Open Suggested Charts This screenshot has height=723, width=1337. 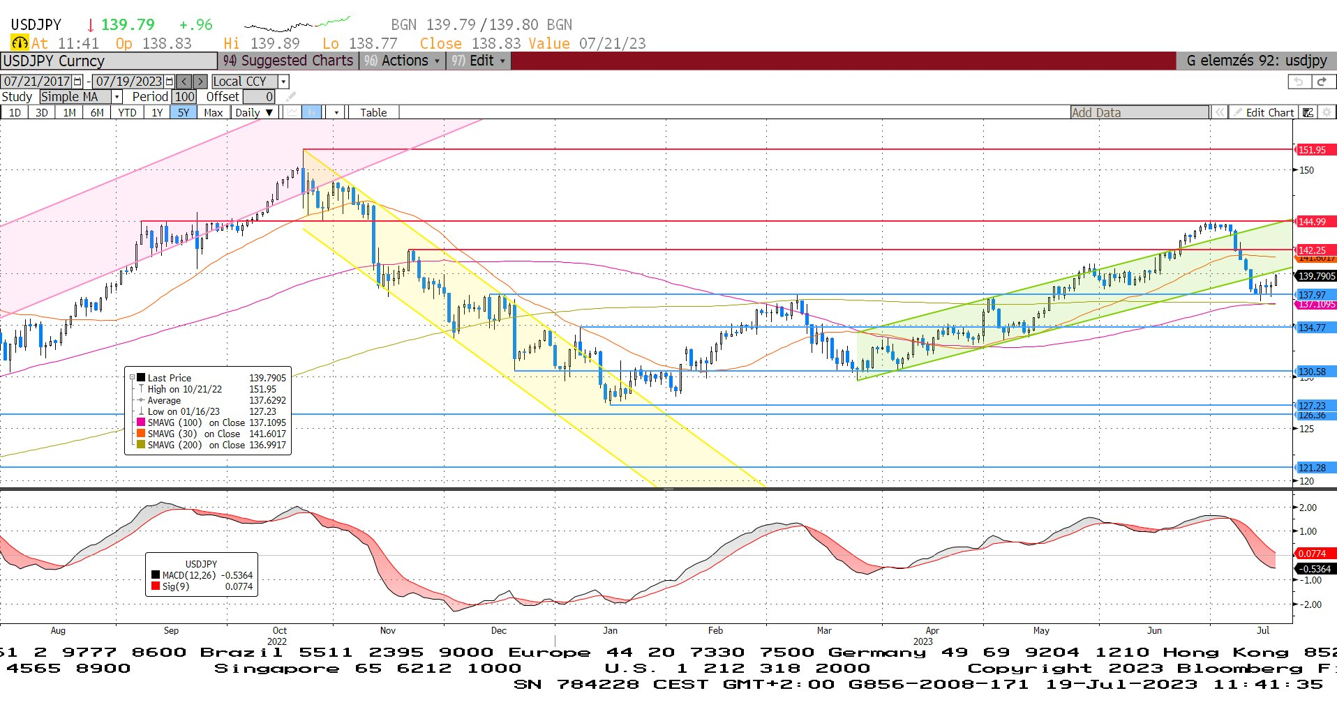click(x=288, y=61)
